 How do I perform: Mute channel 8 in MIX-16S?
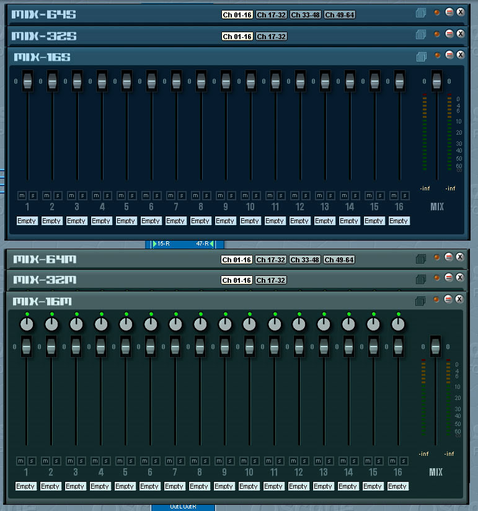(x=195, y=195)
